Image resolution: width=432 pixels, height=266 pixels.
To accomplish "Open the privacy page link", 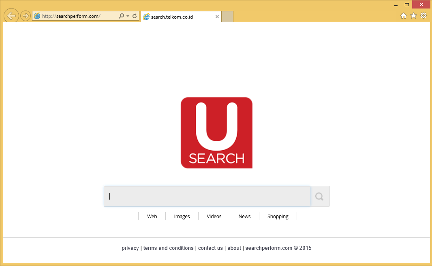I will coord(130,248).
